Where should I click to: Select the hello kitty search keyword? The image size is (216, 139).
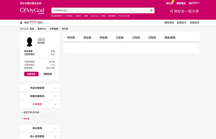[x=95, y=16]
